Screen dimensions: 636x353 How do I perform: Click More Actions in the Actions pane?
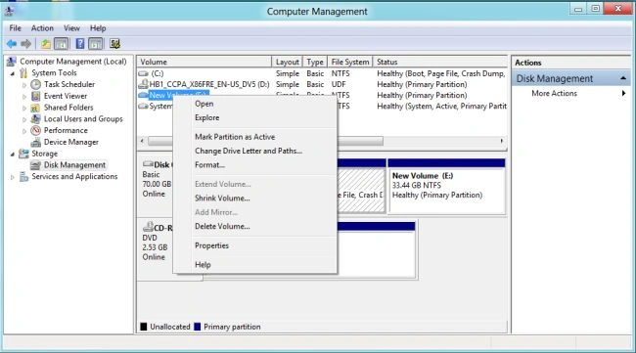pyautogui.click(x=554, y=93)
